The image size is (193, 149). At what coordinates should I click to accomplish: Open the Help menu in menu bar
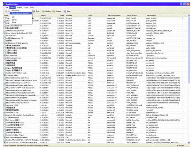coord(32,8)
